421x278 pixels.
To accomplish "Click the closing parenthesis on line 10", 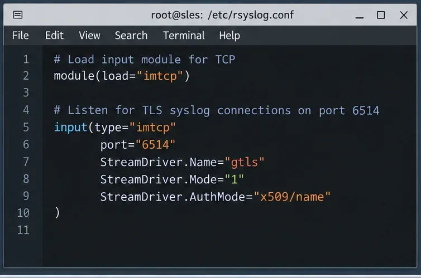I will coord(57,213).
